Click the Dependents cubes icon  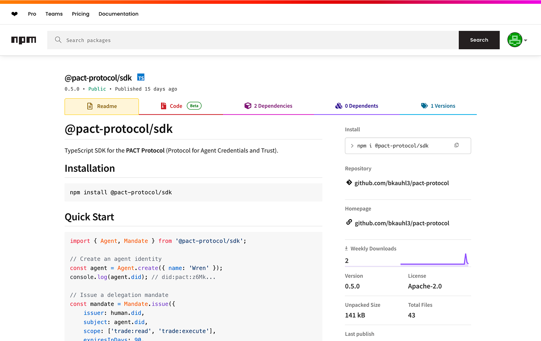pyautogui.click(x=339, y=106)
